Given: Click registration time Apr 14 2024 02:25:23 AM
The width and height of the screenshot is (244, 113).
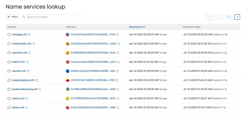Looking at the screenshot, I should tap(144, 35).
